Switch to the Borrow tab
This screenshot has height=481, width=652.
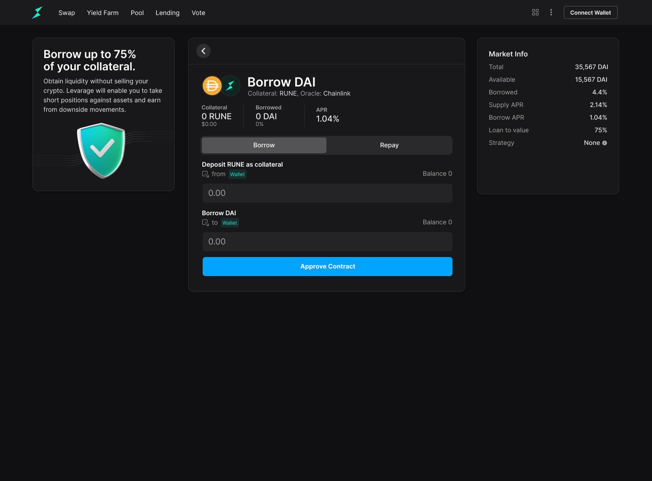click(x=264, y=145)
